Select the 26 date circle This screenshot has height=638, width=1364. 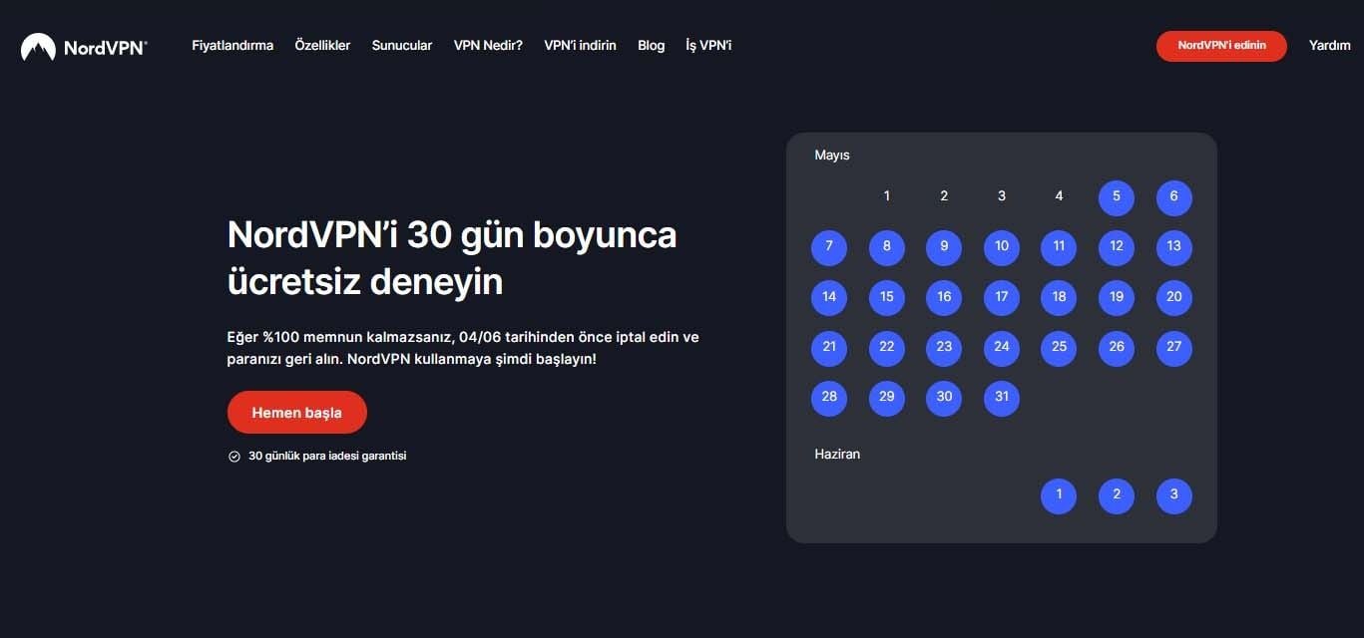(x=1117, y=348)
